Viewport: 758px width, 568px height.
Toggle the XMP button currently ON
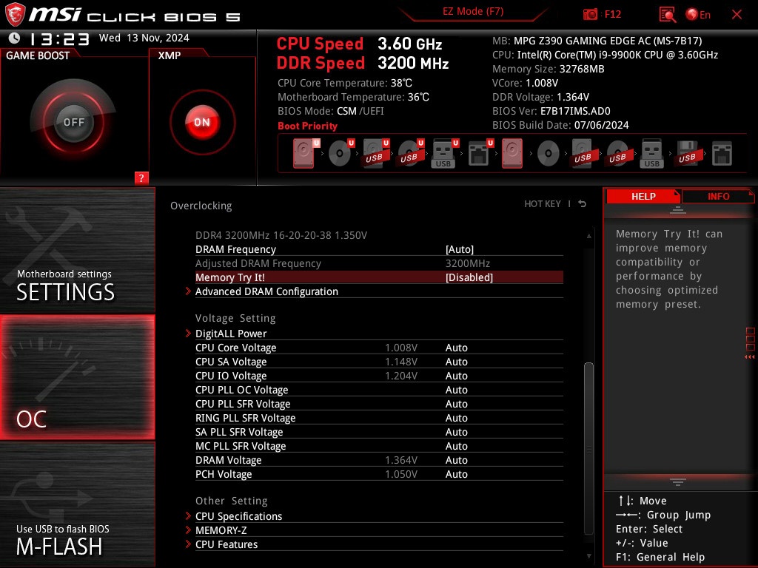pos(202,122)
